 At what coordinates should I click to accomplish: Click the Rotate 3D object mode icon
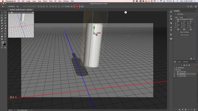click(x=72, y=6)
